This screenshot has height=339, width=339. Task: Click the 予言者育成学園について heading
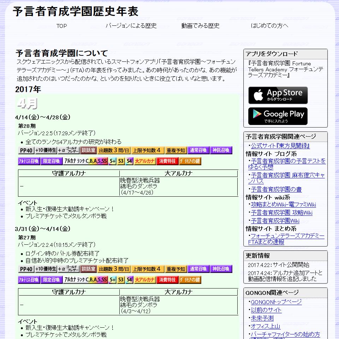point(62,53)
